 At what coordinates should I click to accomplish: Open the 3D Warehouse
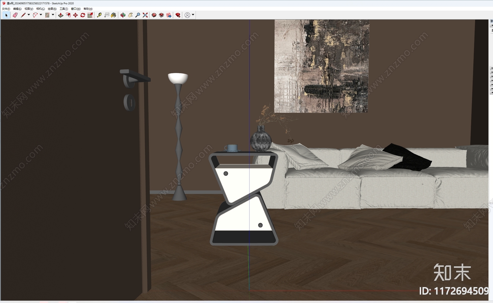click(154, 15)
